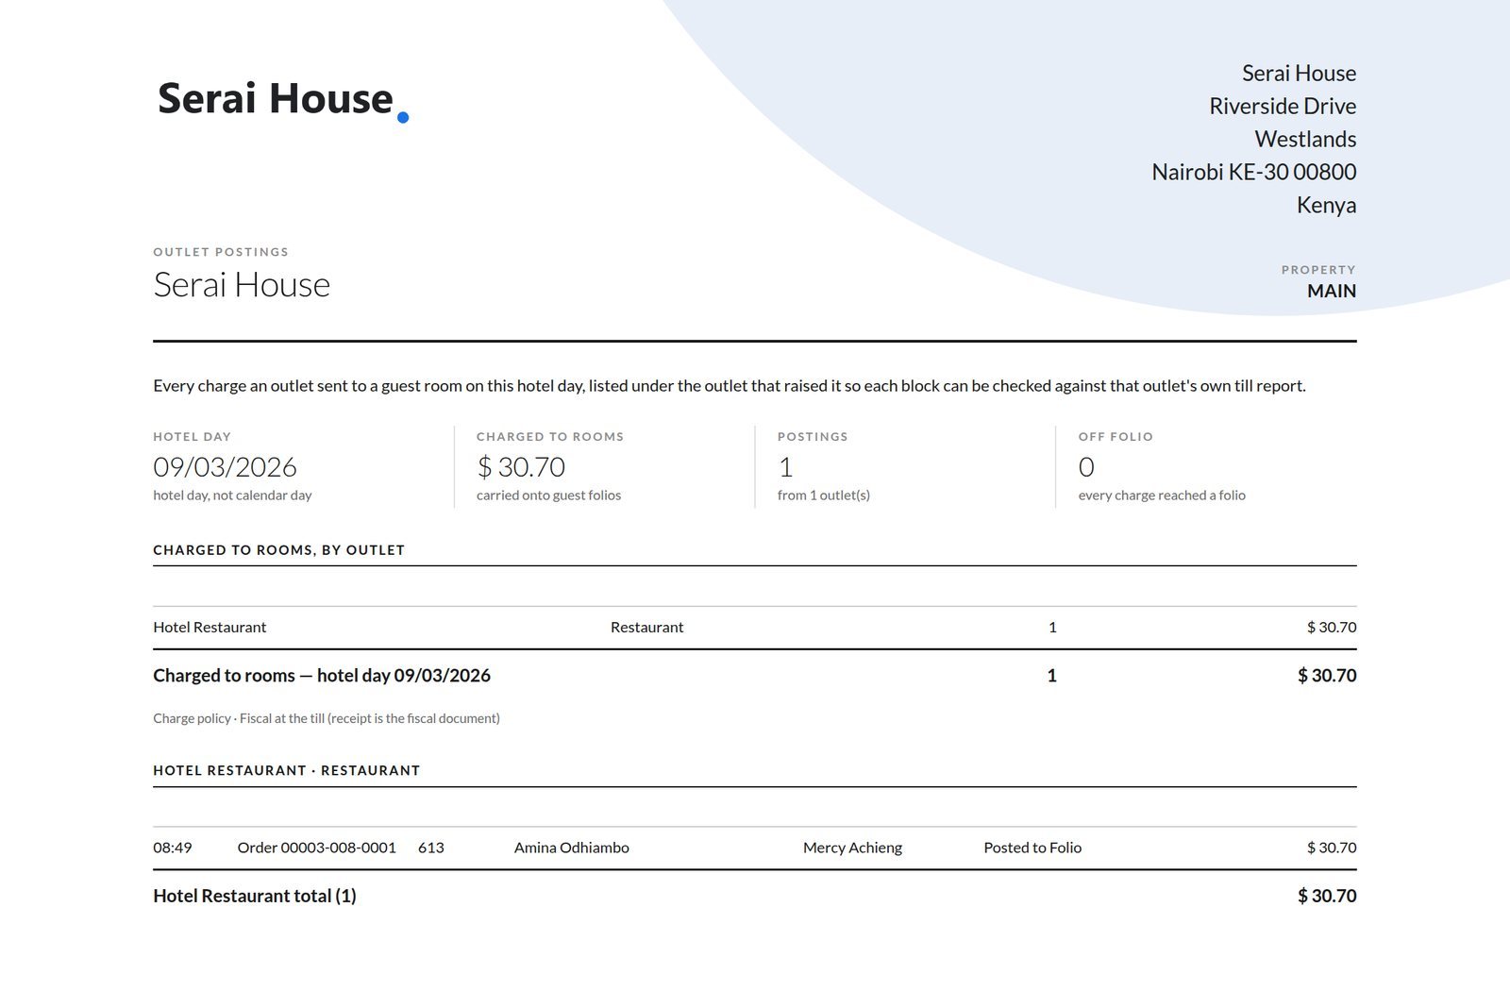Click the "CHARGED TO ROOMS" summary label
This screenshot has width=1510, height=991.
[550, 437]
